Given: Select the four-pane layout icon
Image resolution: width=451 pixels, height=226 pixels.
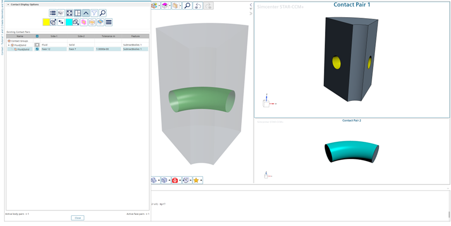Looking at the screenshot, I should [x=78, y=13].
